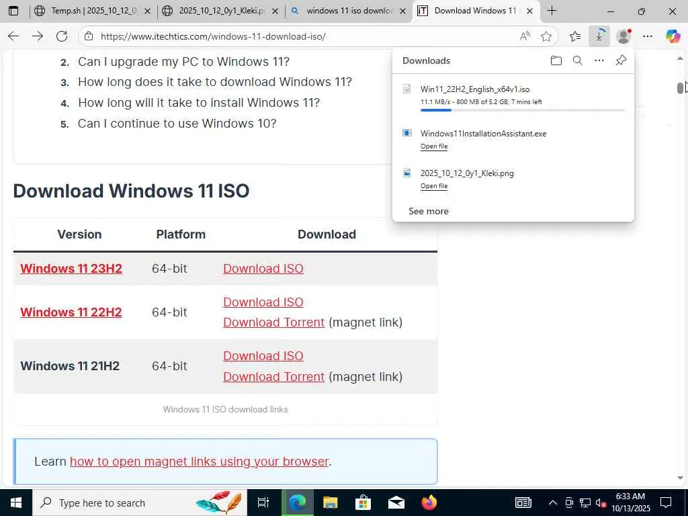Download Torrent for Windows 11 22H2
This screenshot has width=688, height=516.
[274, 322]
